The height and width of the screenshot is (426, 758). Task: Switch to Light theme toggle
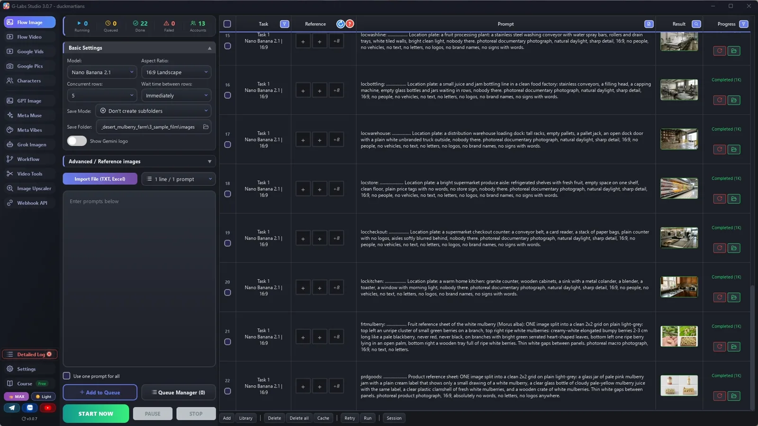tap(44, 397)
